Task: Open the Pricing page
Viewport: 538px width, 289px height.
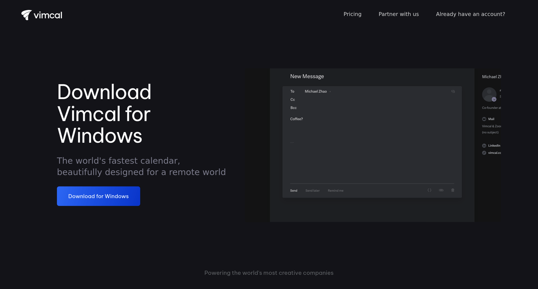Action: [x=352, y=14]
